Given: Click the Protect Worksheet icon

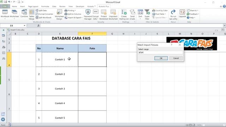Looking at the screenshot, I should 103,14.
